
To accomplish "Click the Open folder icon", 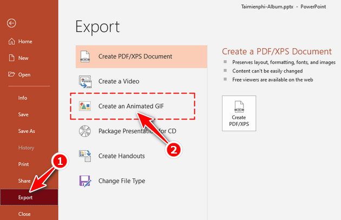I will (11, 75).
